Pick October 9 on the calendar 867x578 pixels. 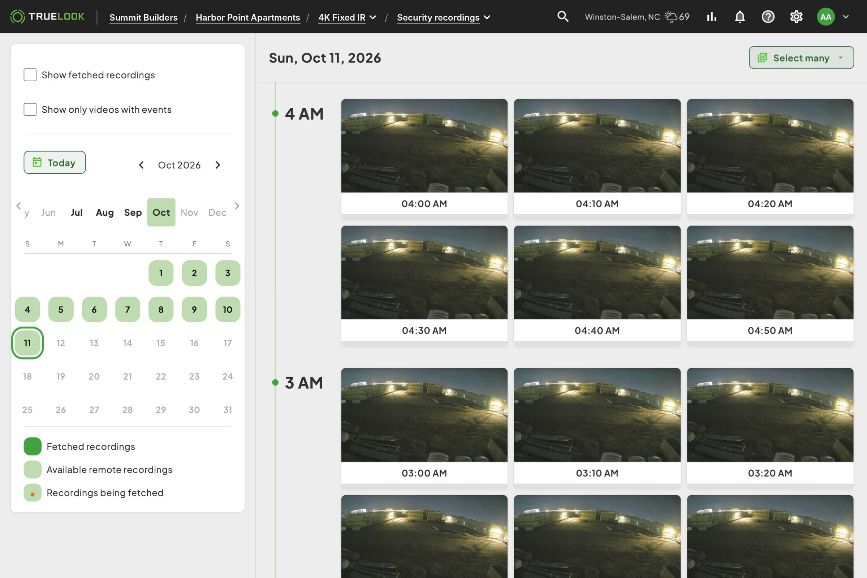[x=194, y=310]
